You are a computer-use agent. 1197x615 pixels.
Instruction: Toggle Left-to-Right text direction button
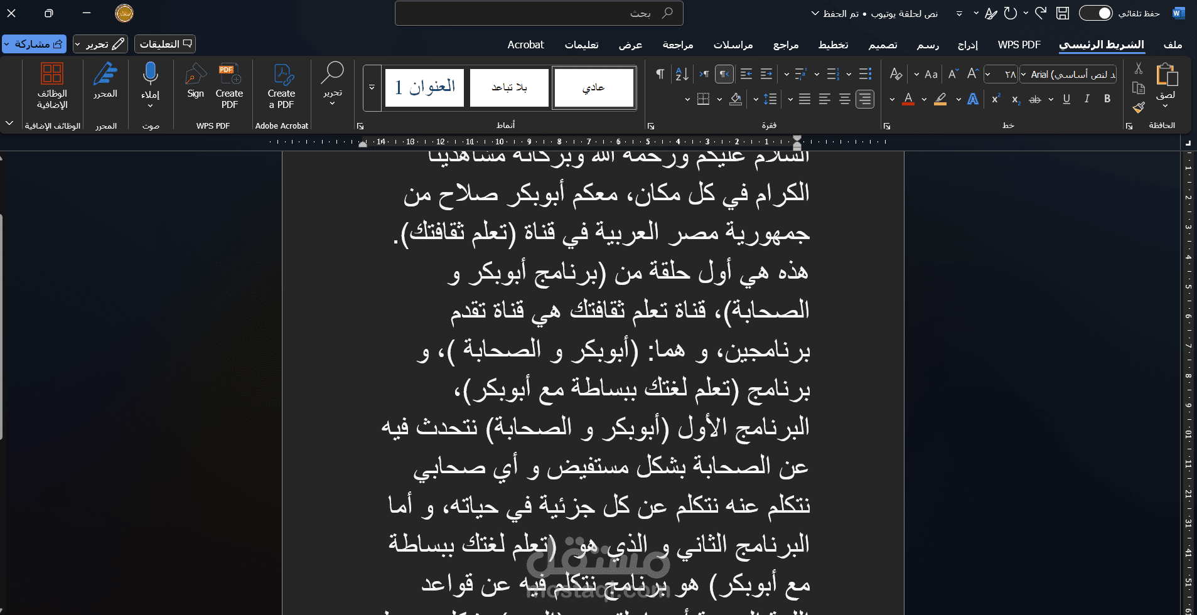[x=704, y=74]
